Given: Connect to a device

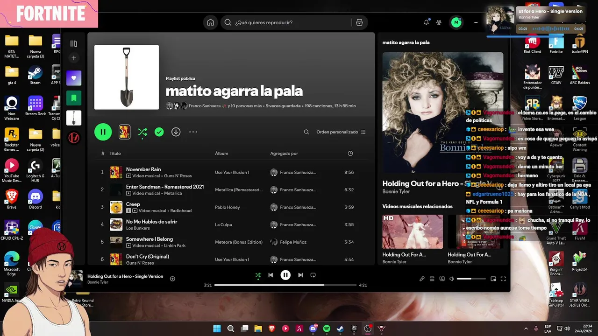Looking at the screenshot, I should [442, 279].
